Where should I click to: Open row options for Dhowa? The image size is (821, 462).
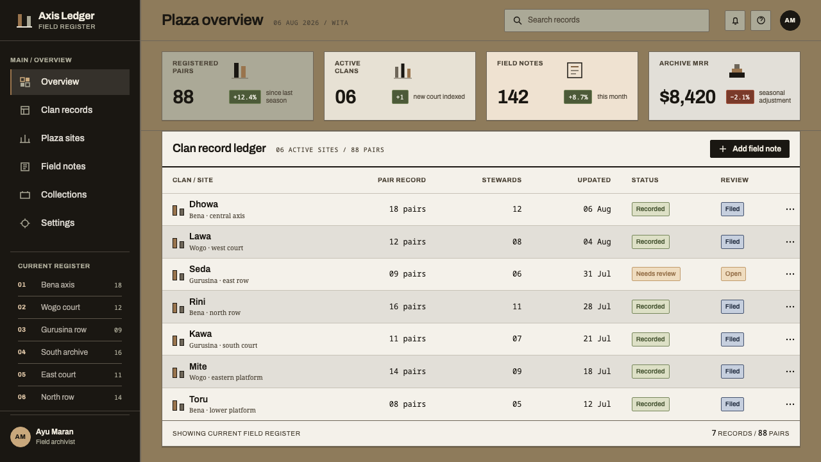point(790,209)
